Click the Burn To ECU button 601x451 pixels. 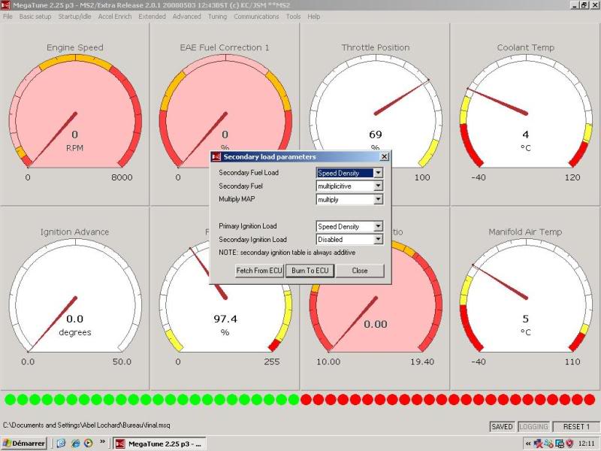click(x=310, y=271)
